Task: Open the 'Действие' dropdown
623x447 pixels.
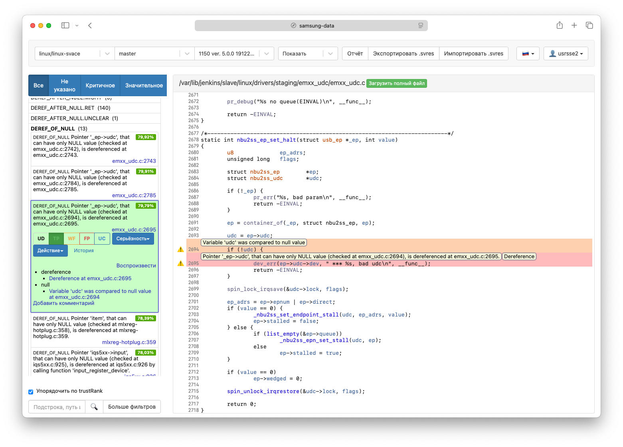Action: pyautogui.click(x=50, y=251)
